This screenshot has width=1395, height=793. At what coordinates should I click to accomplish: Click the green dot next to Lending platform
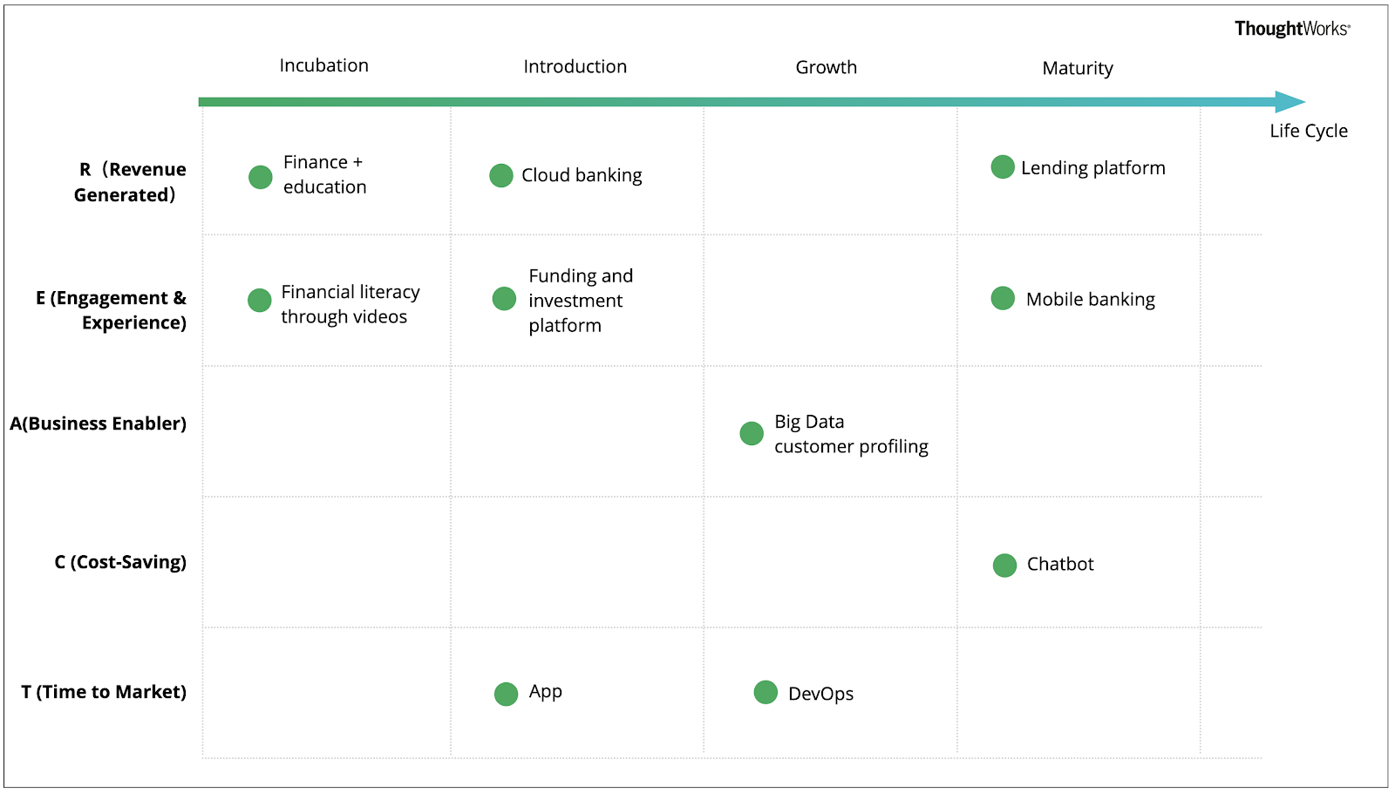click(x=1003, y=166)
